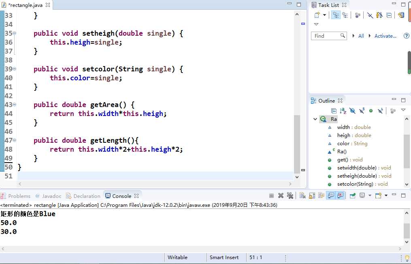Image resolution: width=411 pixels, height=264 pixels.
Task: Collapse getLength method fold at line 47
Action: click(x=15, y=140)
